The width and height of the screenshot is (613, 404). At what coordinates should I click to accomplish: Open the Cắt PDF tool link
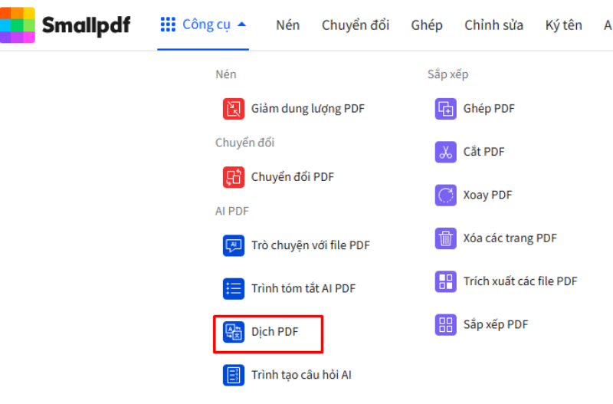pos(484,152)
